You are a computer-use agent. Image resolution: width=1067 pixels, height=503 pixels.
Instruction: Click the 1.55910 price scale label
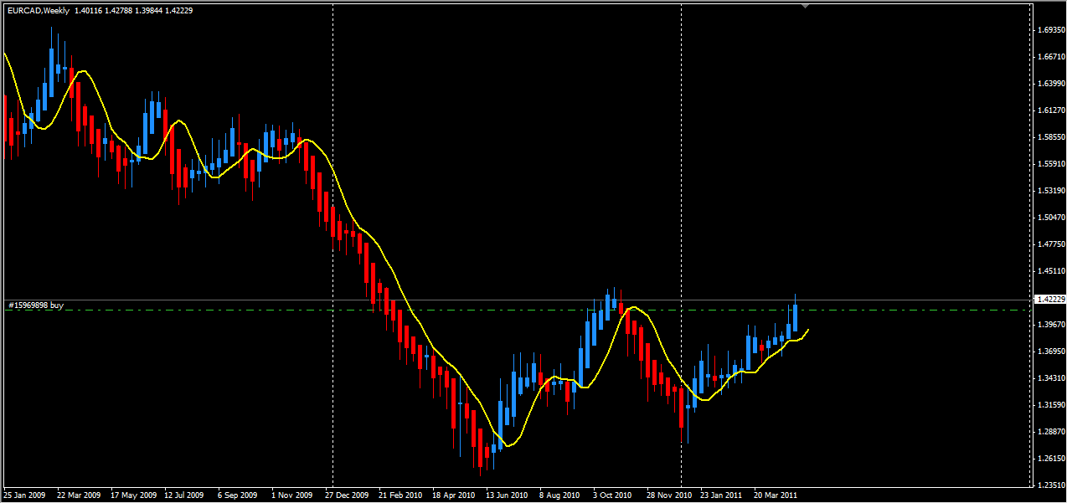[x=1049, y=163]
